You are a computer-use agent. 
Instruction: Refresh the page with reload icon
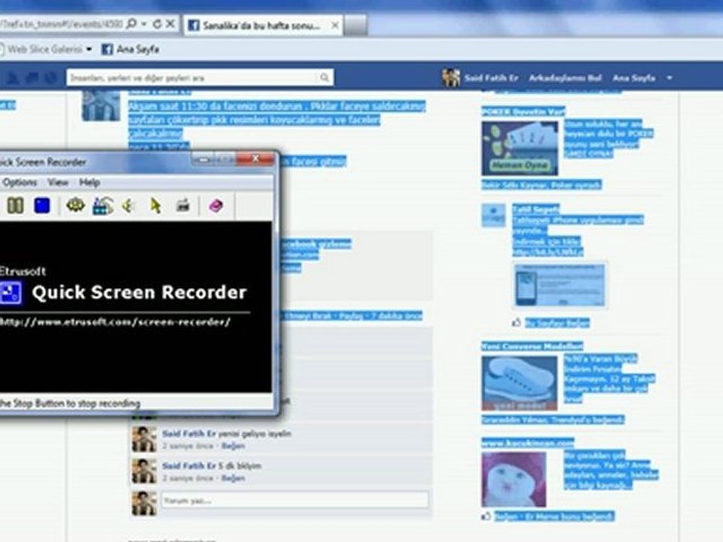157,24
